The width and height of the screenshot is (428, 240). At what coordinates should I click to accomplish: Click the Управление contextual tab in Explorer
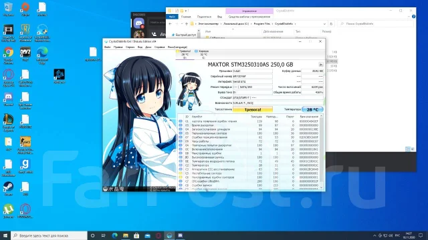point(249,11)
